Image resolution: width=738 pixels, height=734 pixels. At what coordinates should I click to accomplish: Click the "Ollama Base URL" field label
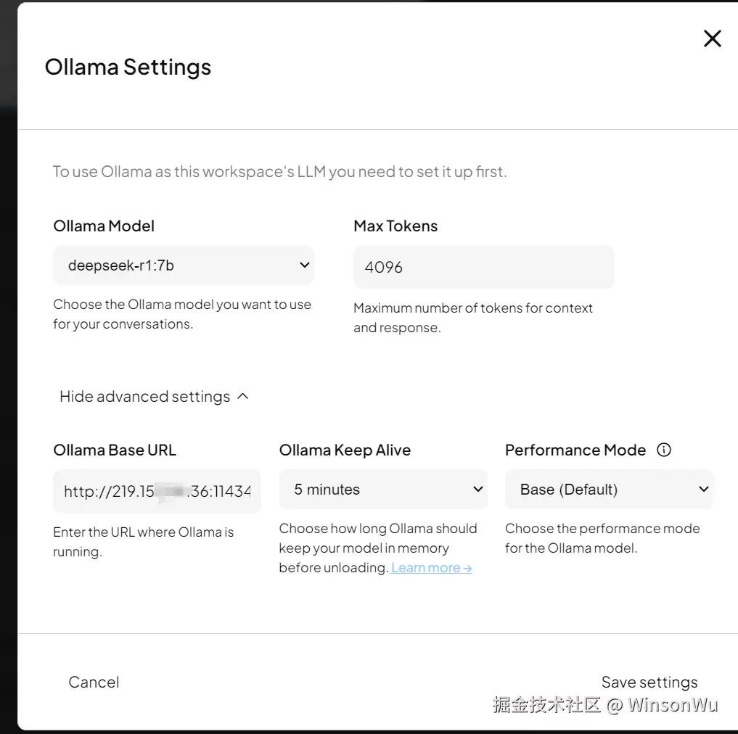click(115, 450)
